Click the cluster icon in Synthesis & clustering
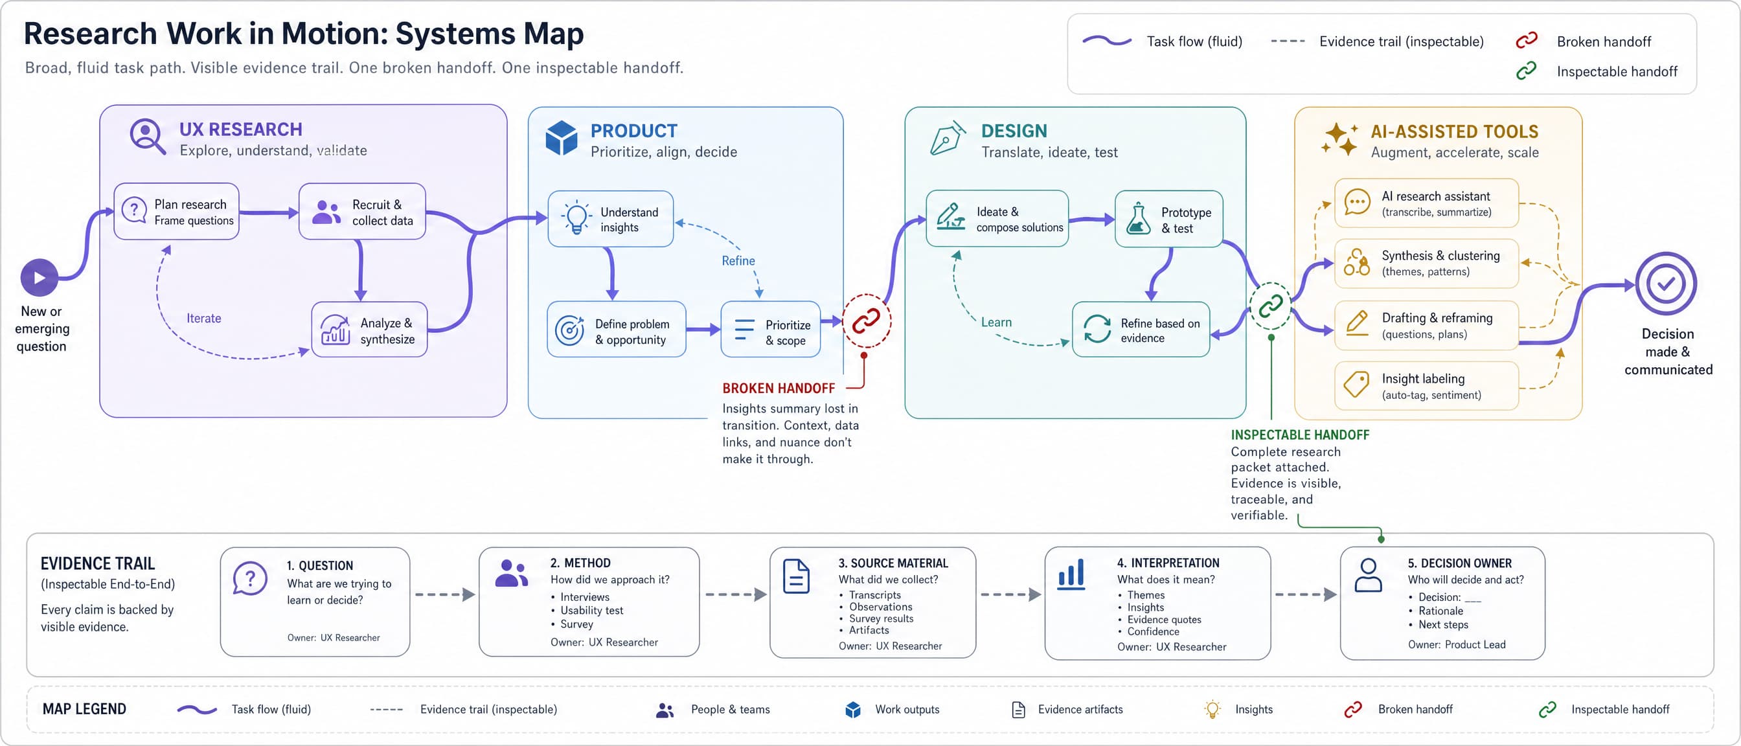The height and width of the screenshot is (746, 1741). tap(1356, 262)
